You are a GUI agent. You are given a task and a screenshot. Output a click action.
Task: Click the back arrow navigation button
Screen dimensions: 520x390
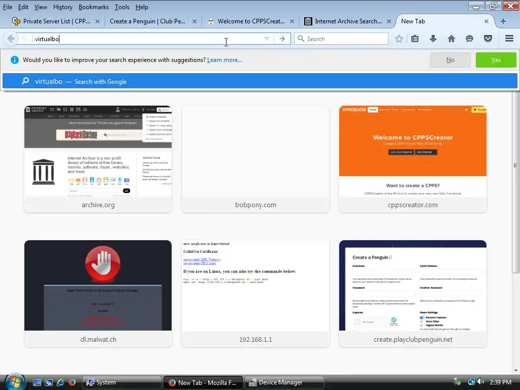click(10, 39)
